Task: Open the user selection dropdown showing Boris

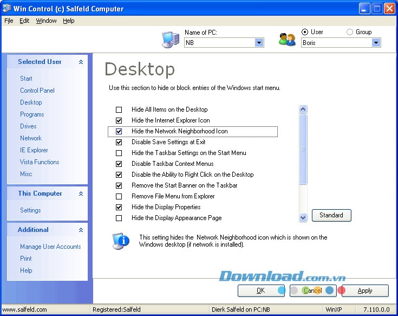Action: point(376,43)
